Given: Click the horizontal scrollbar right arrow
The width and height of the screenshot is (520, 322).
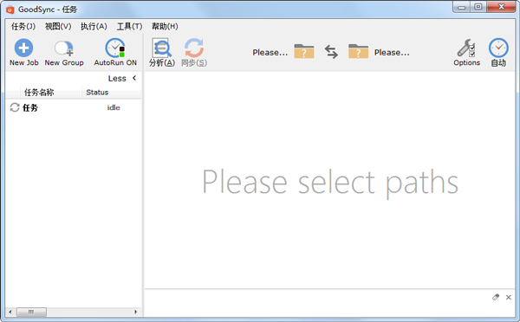Looking at the screenshot, I should [136, 312].
